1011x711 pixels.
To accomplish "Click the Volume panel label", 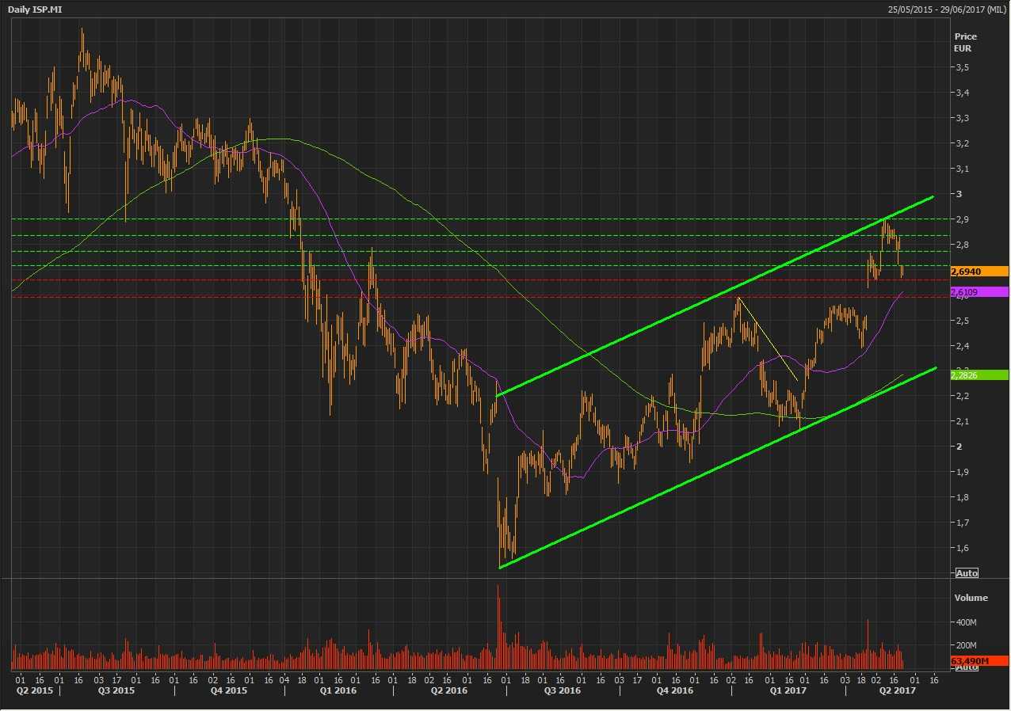I will point(971,598).
